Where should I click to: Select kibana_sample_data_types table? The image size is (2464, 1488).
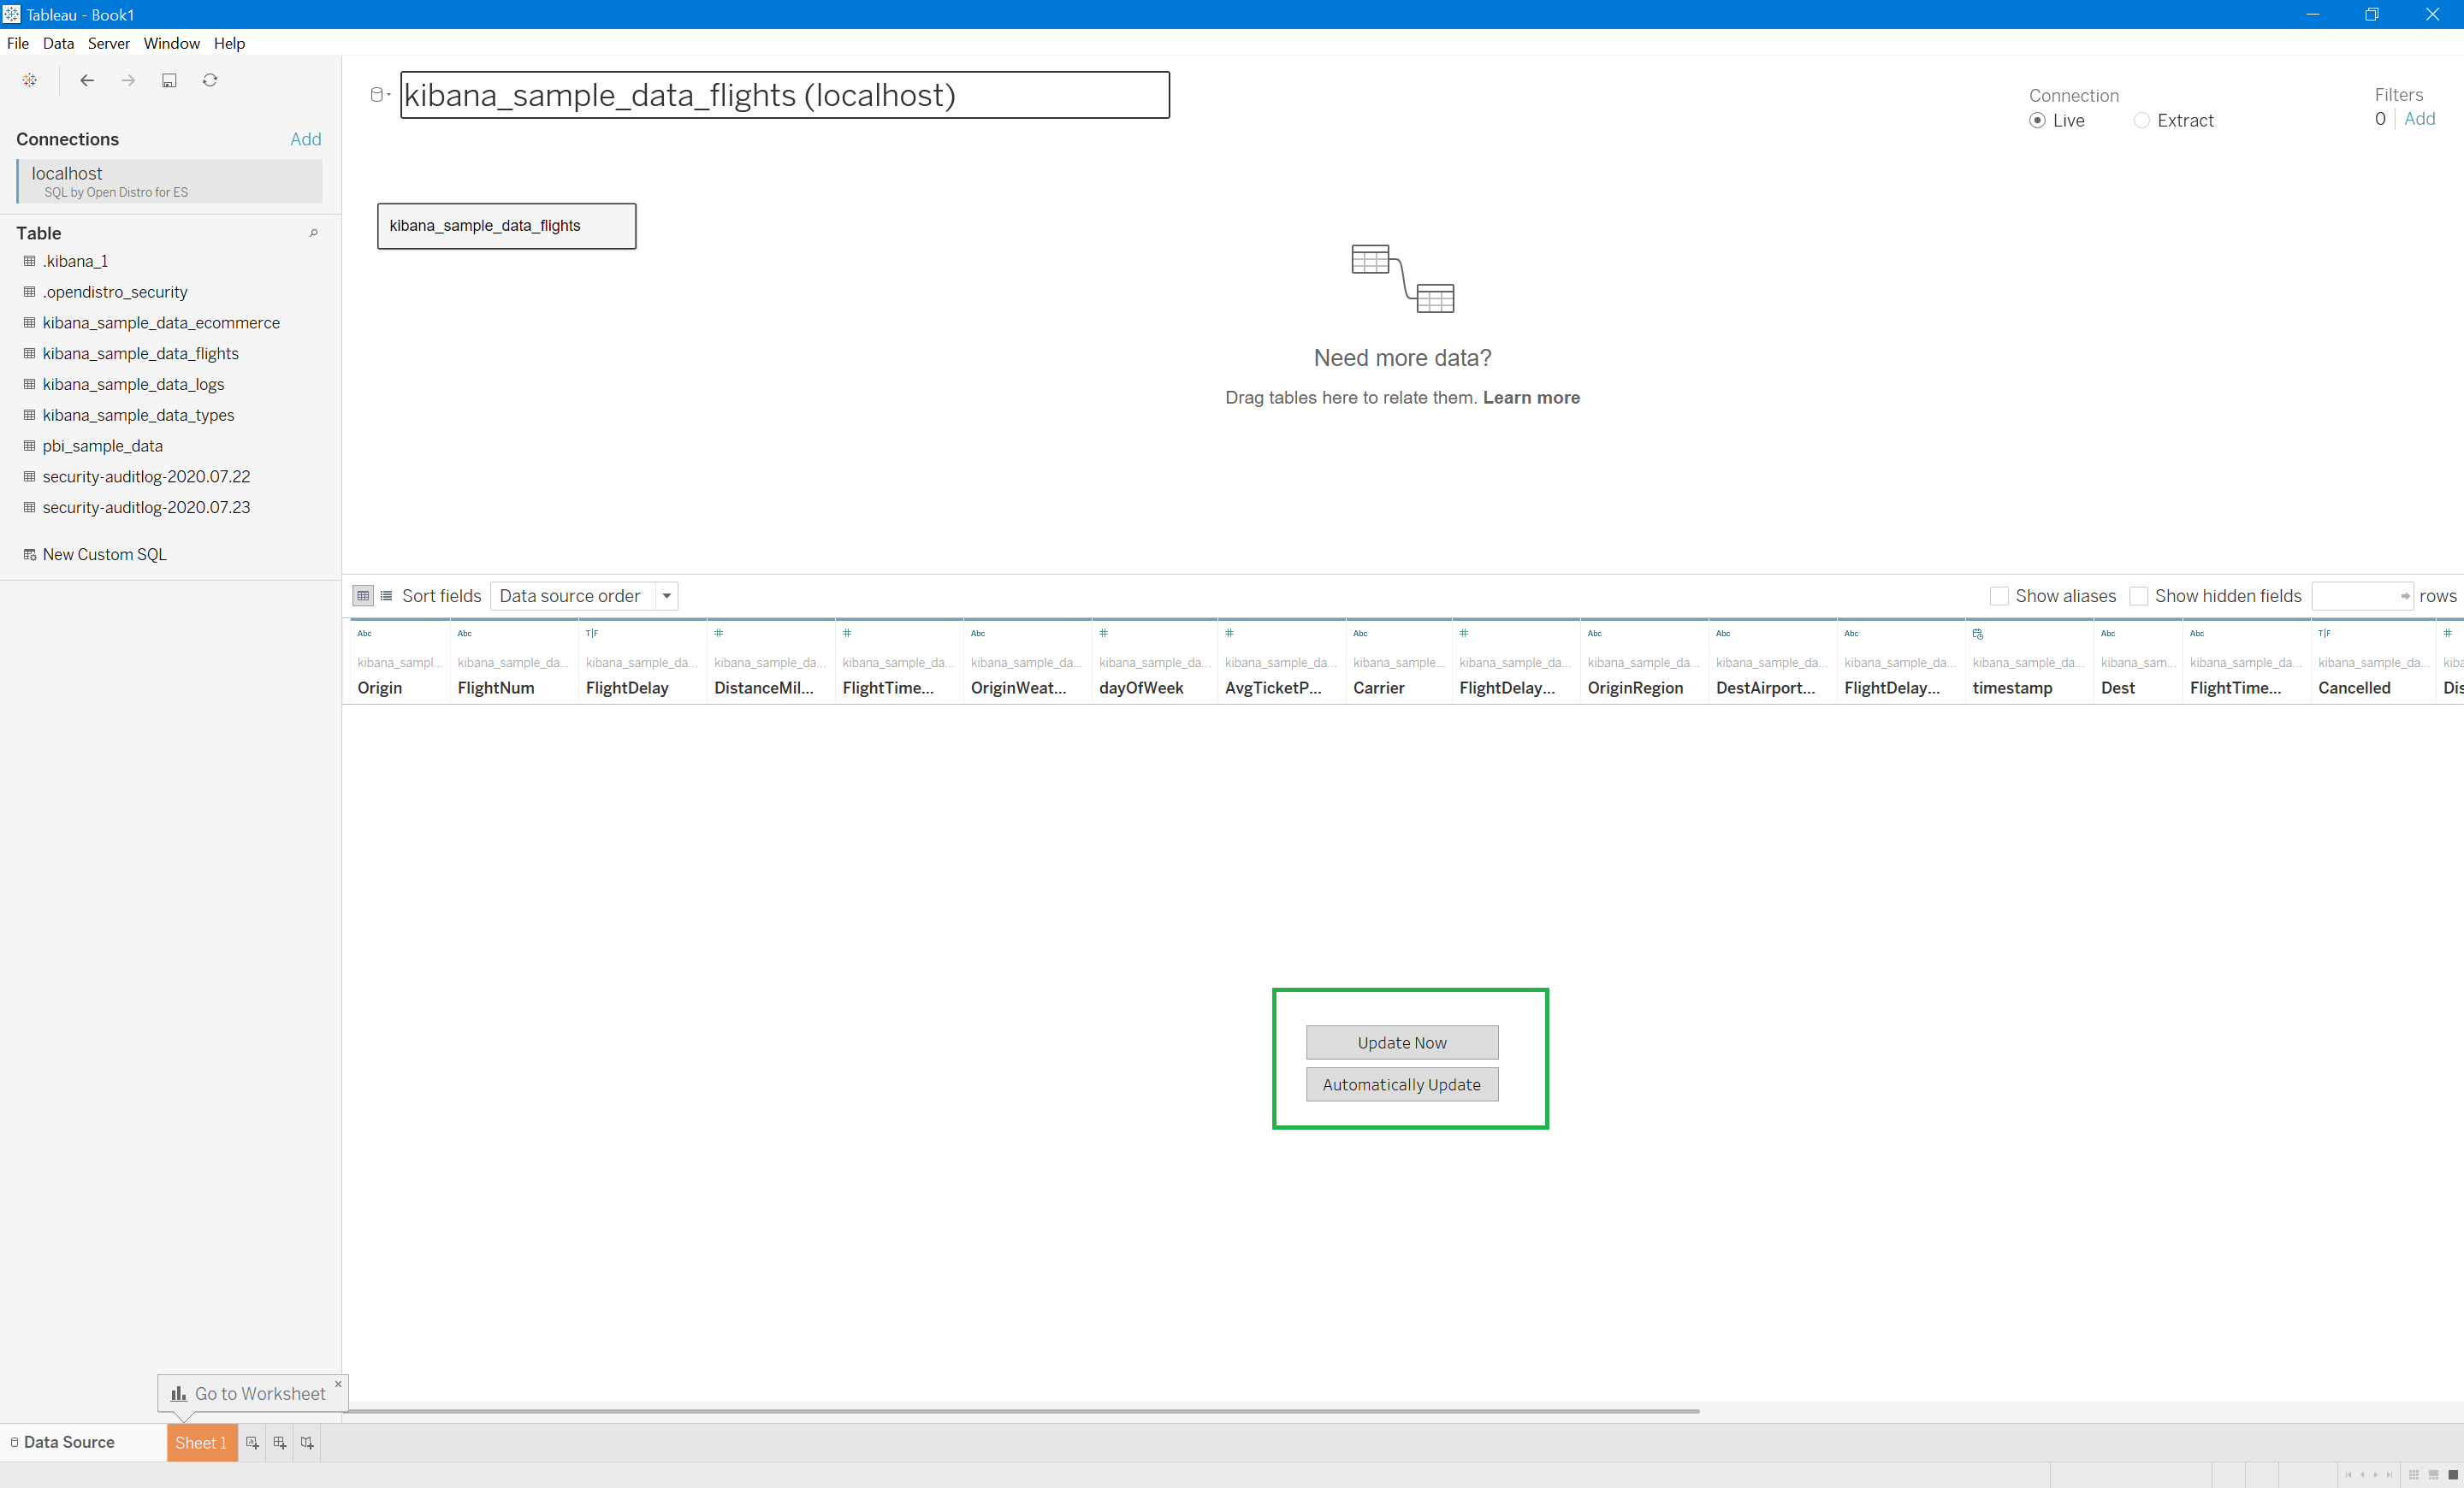pyautogui.click(x=138, y=415)
